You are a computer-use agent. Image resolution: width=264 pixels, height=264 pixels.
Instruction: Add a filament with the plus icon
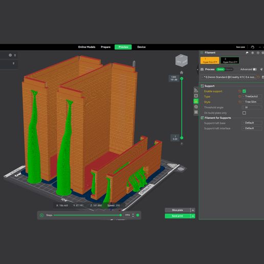coord(253,53)
